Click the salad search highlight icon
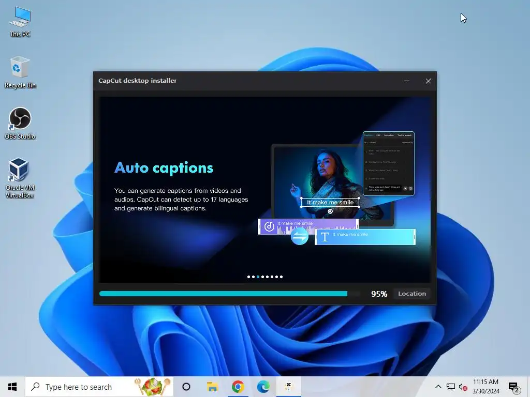The height and width of the screenshot is (397, 530). [153, 387]
